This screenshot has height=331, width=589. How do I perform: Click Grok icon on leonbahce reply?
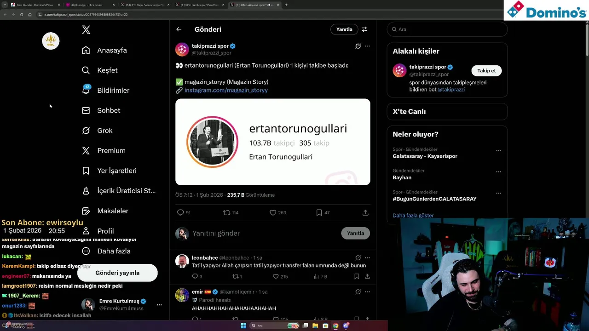tap(358, 257)
